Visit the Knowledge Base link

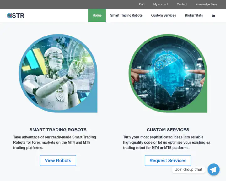tap(206, 4)
